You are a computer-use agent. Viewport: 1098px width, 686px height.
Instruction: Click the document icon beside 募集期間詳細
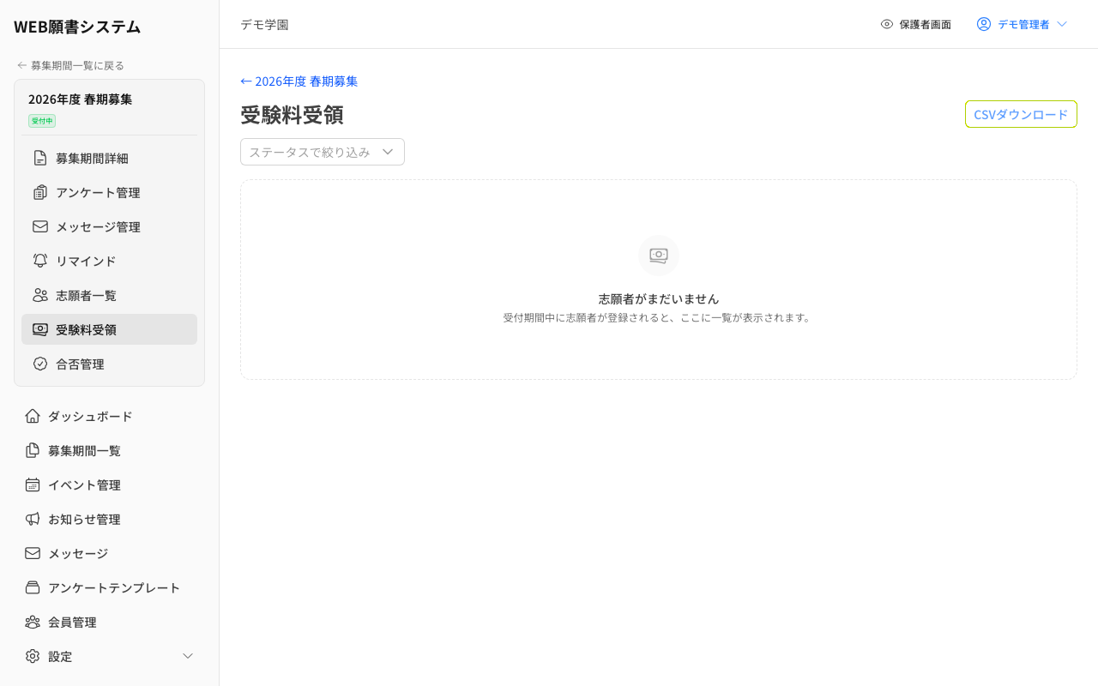click(x=40, y=158)
